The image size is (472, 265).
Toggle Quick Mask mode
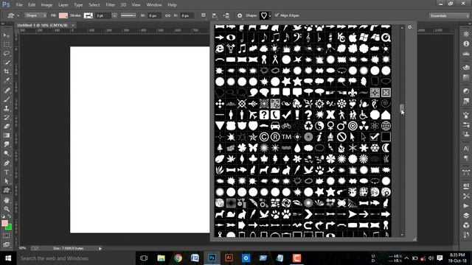pyautogui.click(x=7, y=236)
